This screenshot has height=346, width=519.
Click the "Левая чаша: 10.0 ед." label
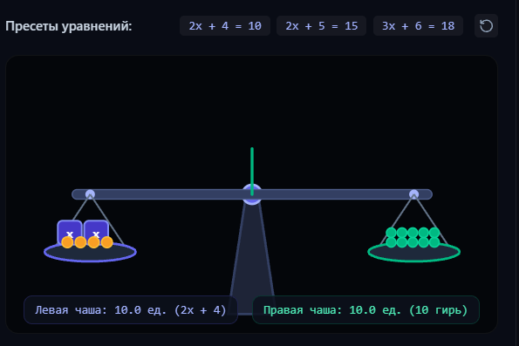point(131,310)
